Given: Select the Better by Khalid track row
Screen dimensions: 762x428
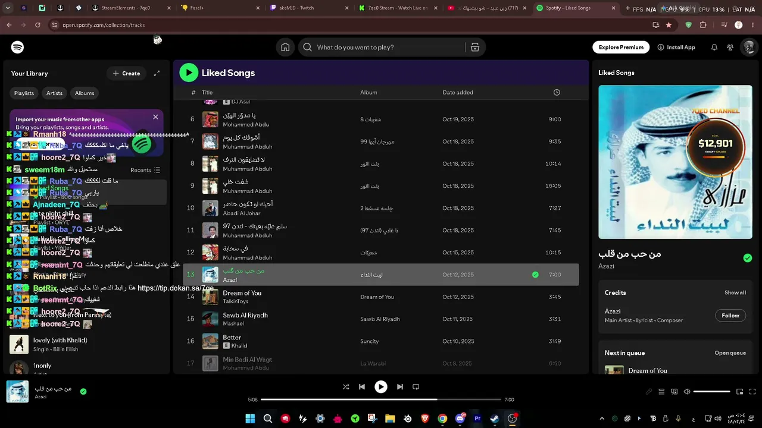Looking at the screenshot, I should 381,341.
